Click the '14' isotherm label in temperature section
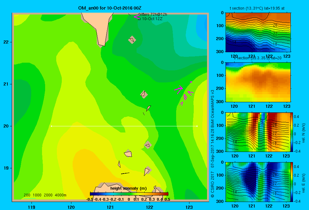Viewport: 309px width, 210px height. click(234, 42)
